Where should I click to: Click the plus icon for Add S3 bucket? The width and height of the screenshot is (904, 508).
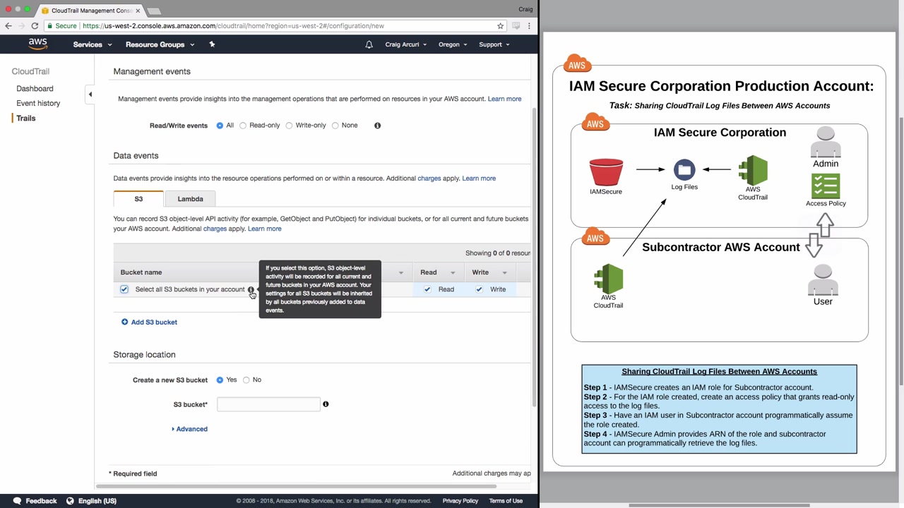125,322
